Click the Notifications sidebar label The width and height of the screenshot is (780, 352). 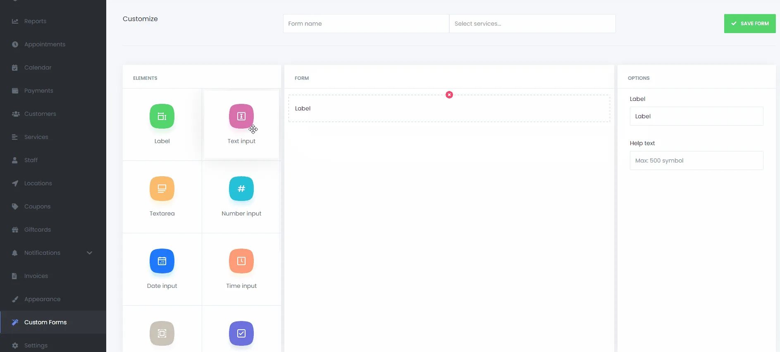(x=42, y=253)
